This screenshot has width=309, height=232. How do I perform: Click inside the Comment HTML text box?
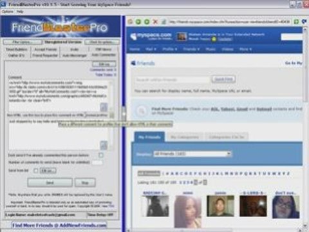point(59,95)
